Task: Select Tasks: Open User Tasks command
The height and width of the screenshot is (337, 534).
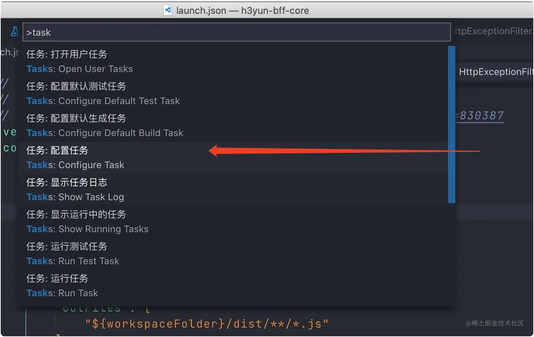Action: [233, 62]
